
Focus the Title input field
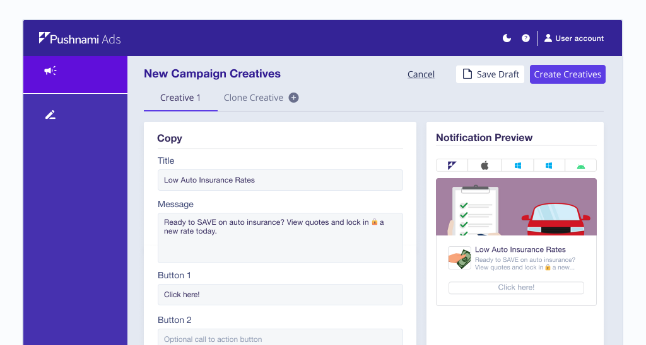pos(280,180)
